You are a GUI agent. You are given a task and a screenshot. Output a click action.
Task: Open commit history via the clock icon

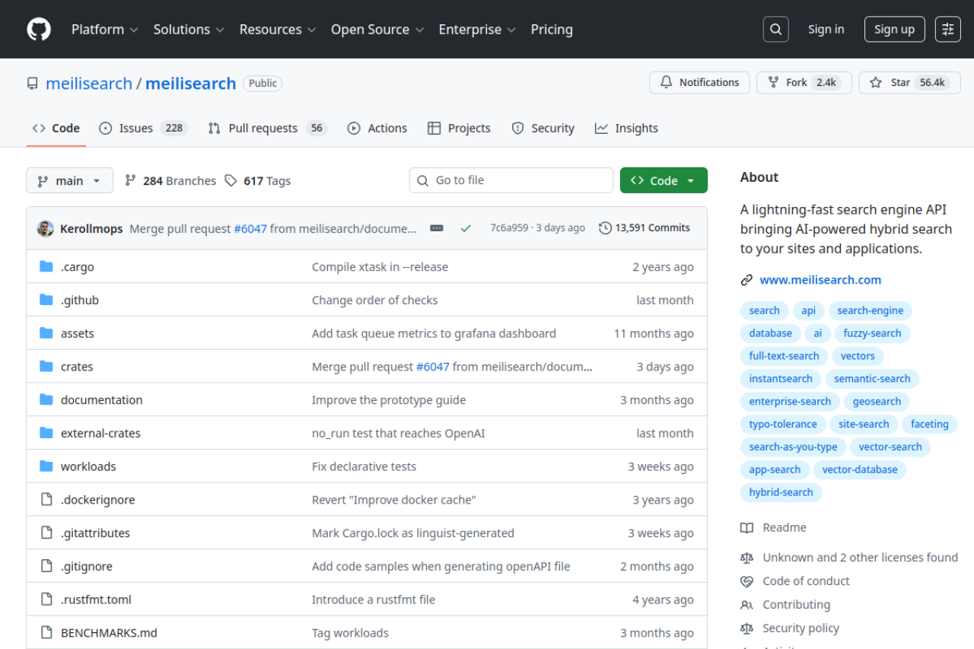click(605, 227)
